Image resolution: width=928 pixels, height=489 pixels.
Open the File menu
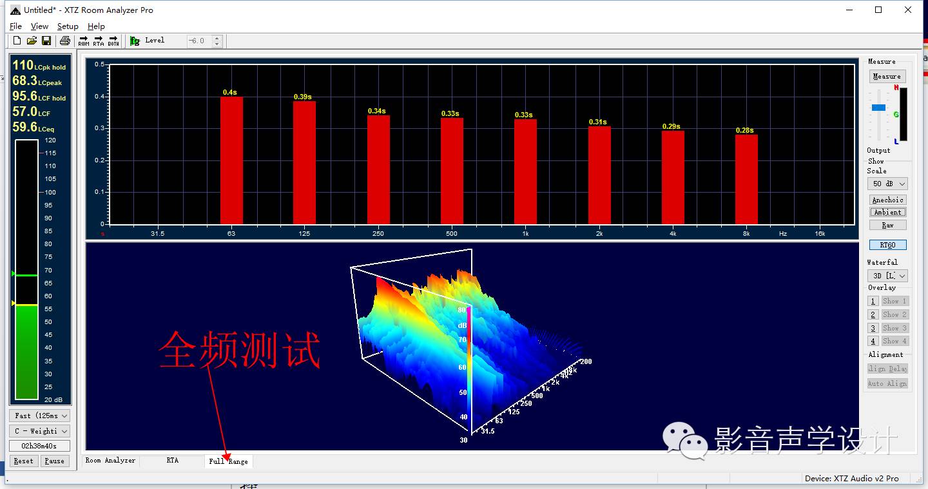pyautogui.click(x=15, y=26)
